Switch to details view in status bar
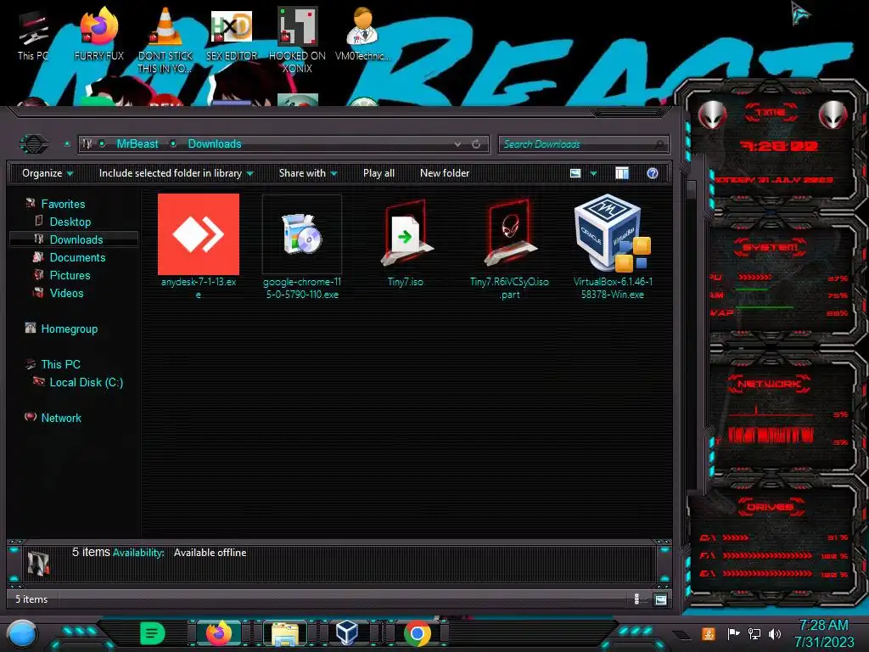869x652 pixels. point(636,599)
